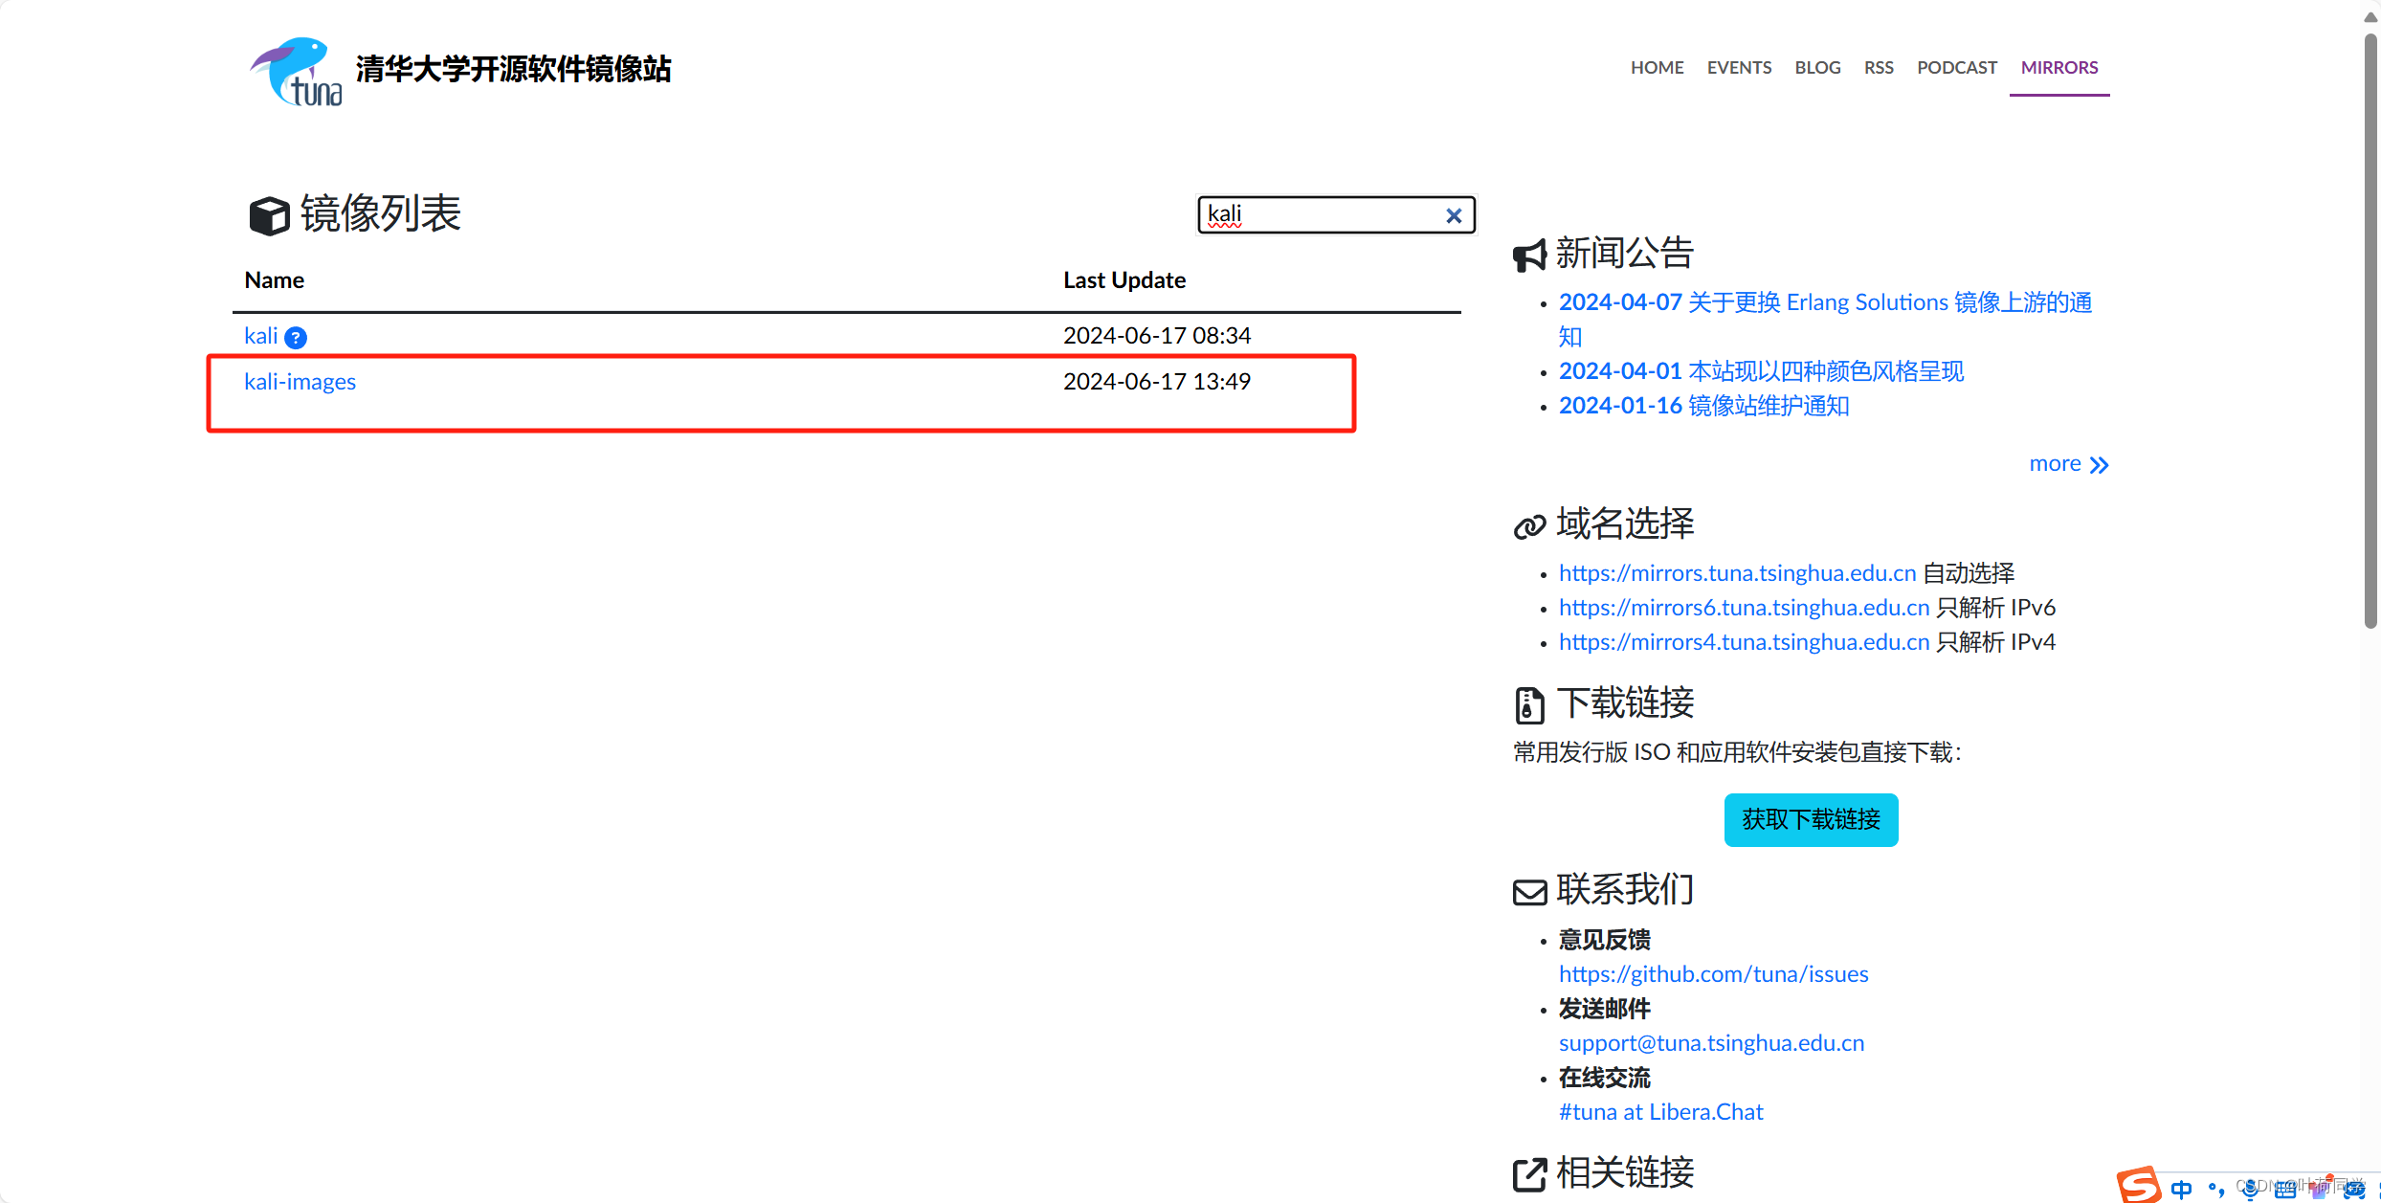Click the 下载链接 heading
Screen dimensions: 2381x1203
[1625, 703]
